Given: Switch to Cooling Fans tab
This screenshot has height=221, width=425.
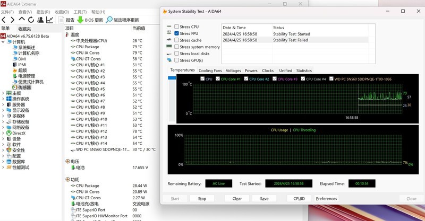Looking at the screenshot, I should [210, 70].
